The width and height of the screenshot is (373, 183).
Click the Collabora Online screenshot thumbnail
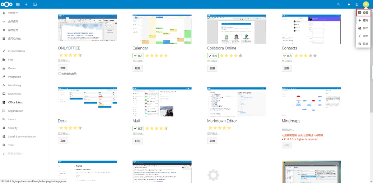click(237, 29)
